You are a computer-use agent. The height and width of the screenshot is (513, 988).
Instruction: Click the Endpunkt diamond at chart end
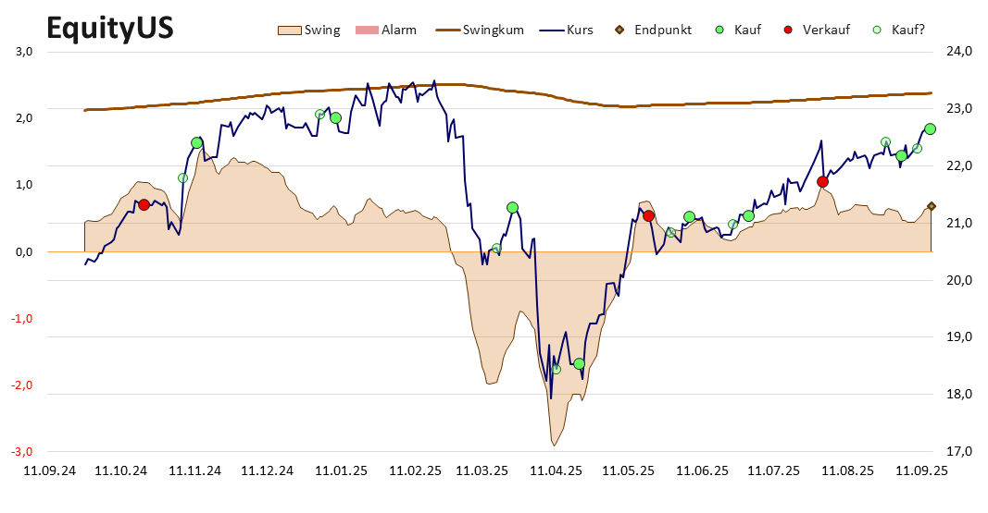932,206
